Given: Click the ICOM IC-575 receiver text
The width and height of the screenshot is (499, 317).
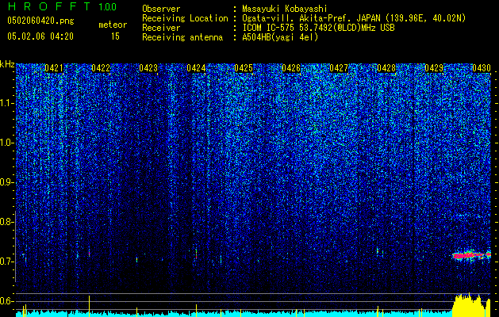Looking at the screenshot, I should point(318,28).
